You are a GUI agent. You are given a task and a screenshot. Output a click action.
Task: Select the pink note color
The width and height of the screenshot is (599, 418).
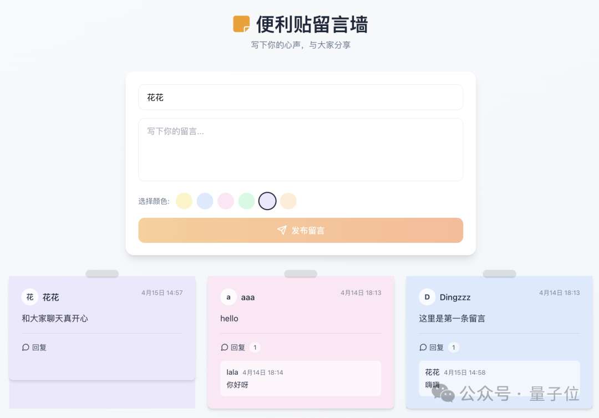[x=226, y=201]
